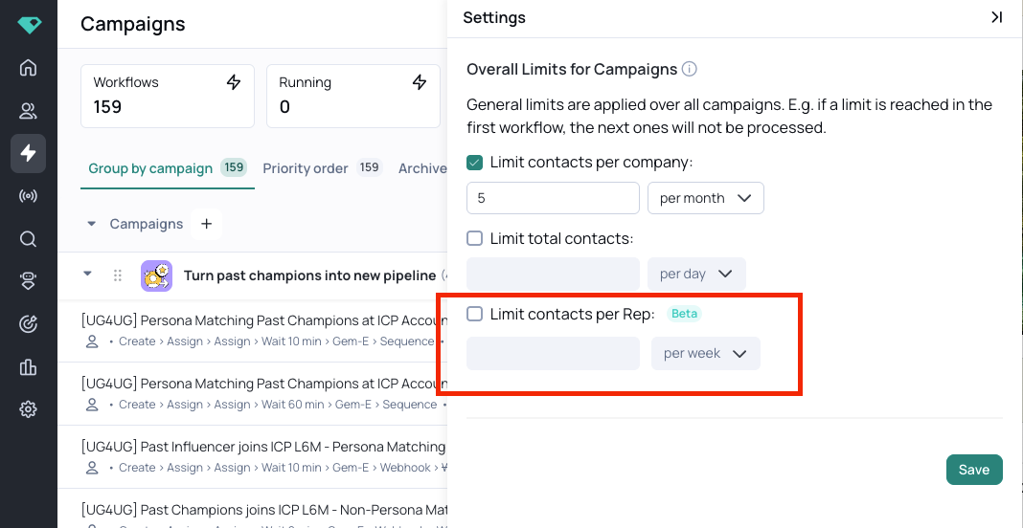Uncheck Limit contacts per company
This screenshot has width=1023, height=528.
coord(475,163)
